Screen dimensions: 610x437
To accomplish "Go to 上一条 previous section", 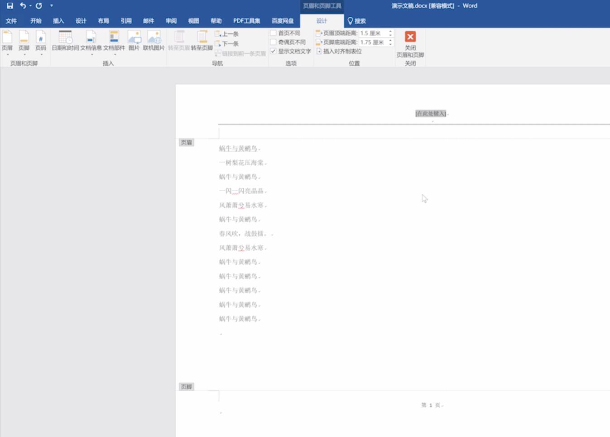I will tap(227, 34).
